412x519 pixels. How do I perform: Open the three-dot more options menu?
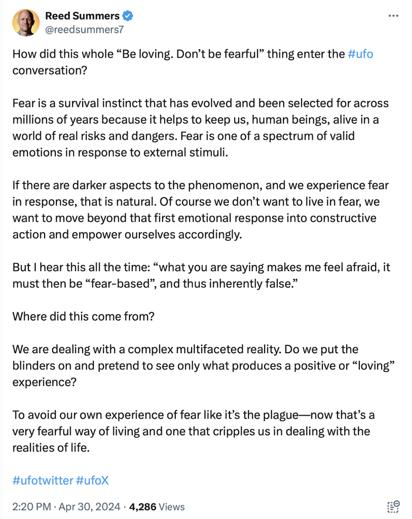click(393, 16)
